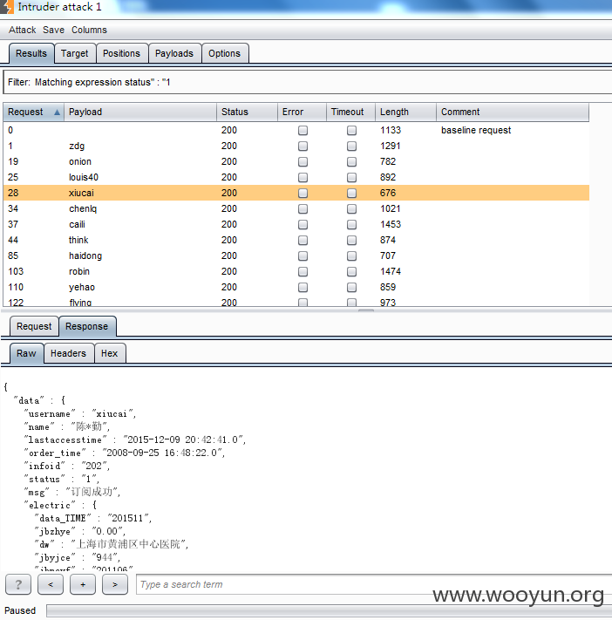Toggle Error checkbox for onion row
This screenshot has width=612, height=620.
303,161
